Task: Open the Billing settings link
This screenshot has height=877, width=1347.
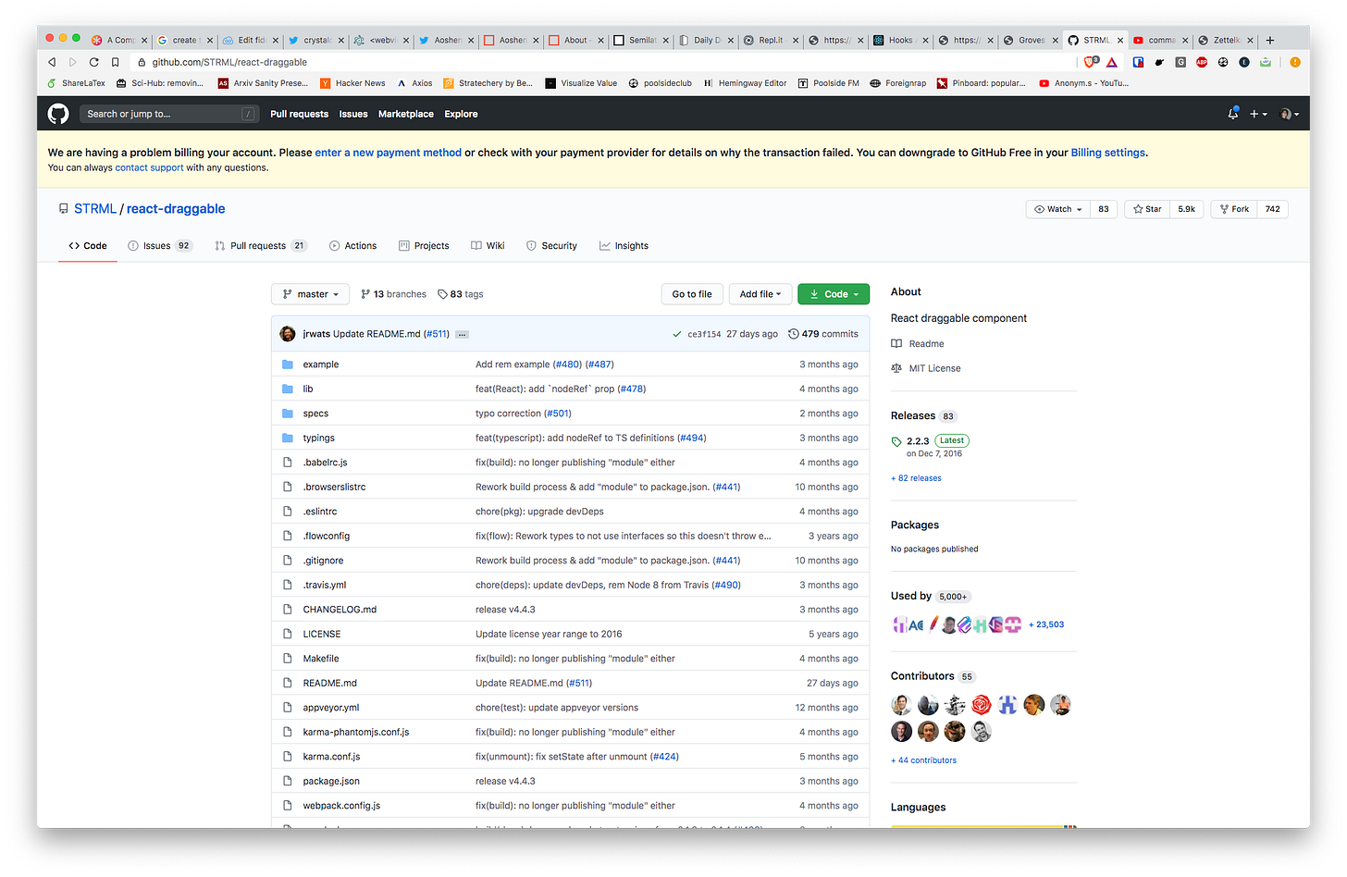Action: point(1107,153)
